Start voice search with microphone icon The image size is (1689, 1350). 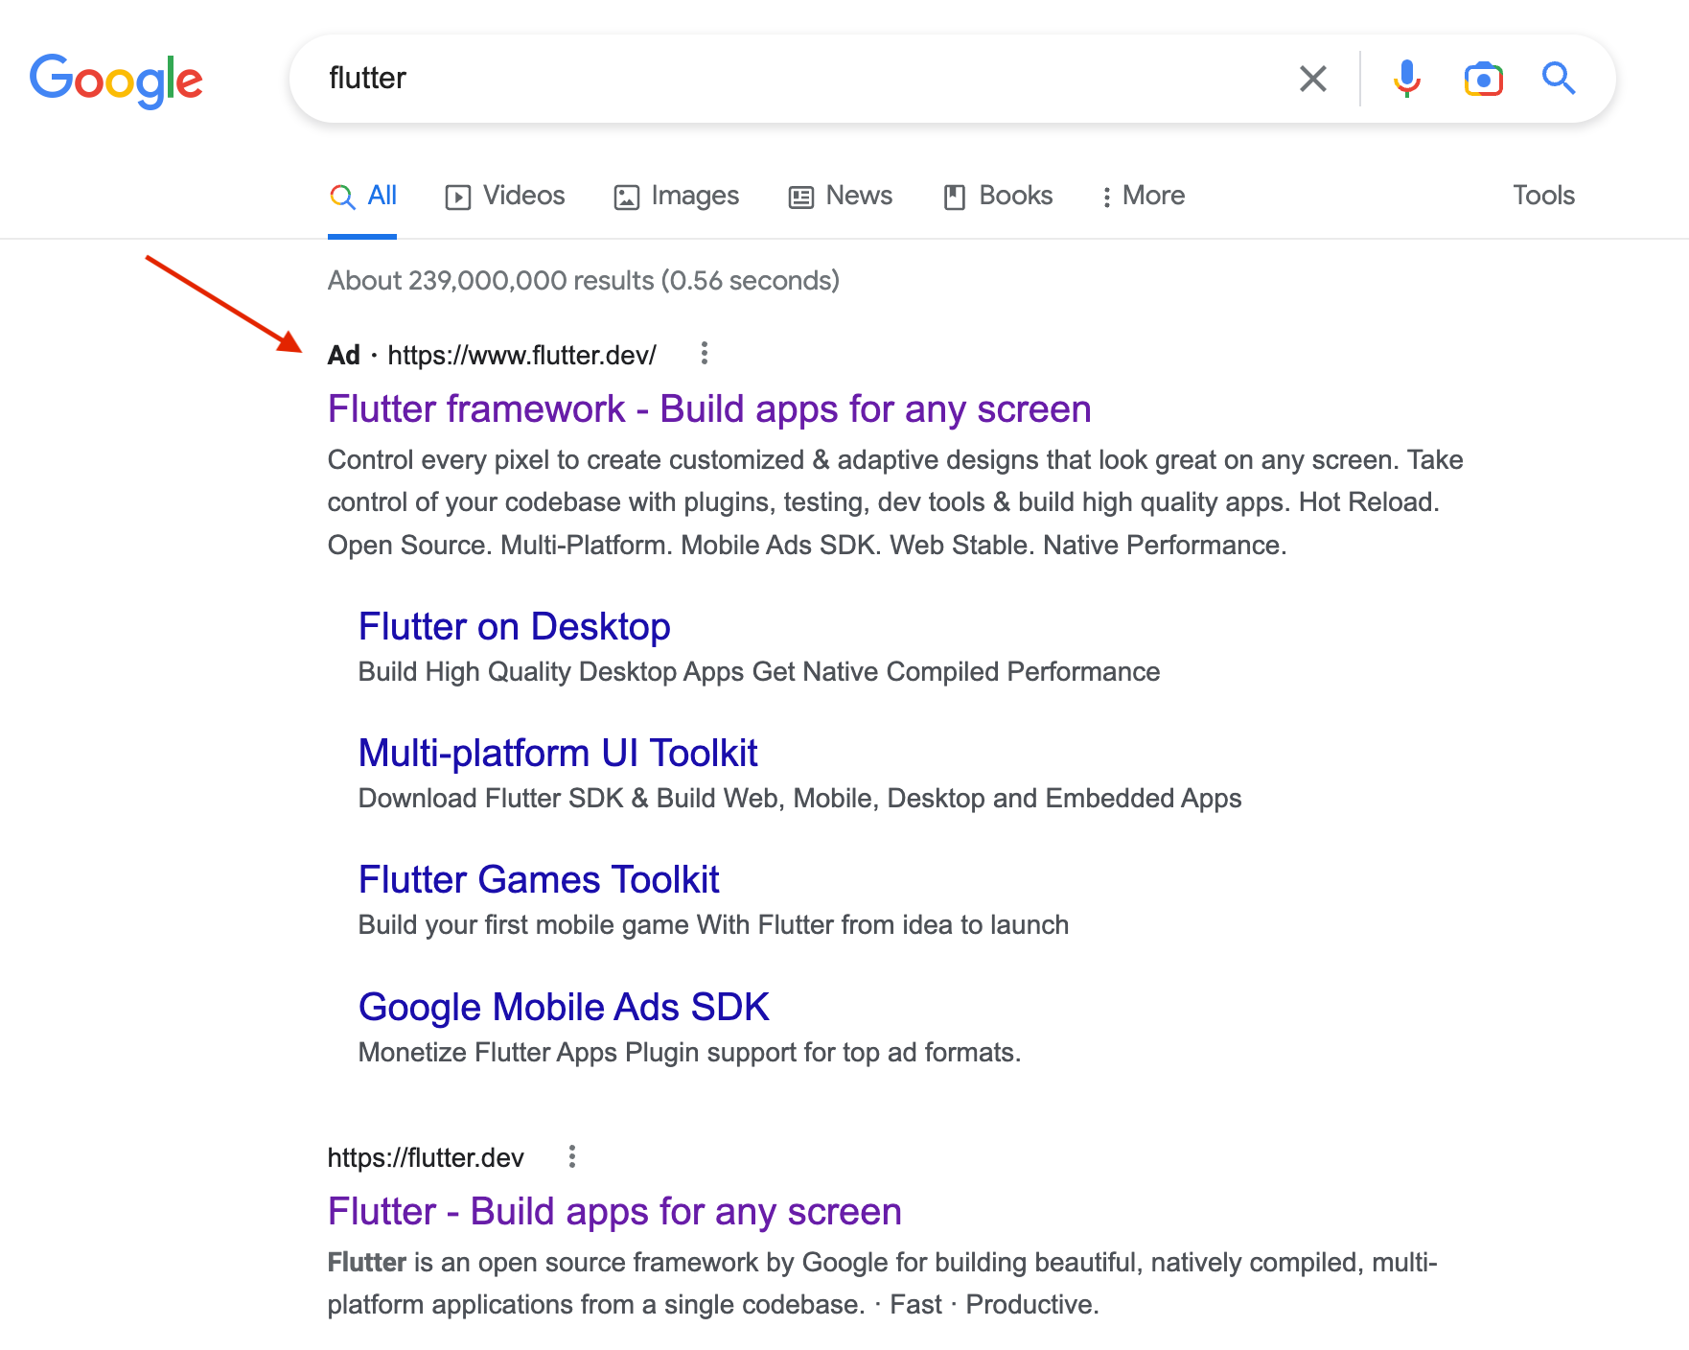(x=1406, y=79)
